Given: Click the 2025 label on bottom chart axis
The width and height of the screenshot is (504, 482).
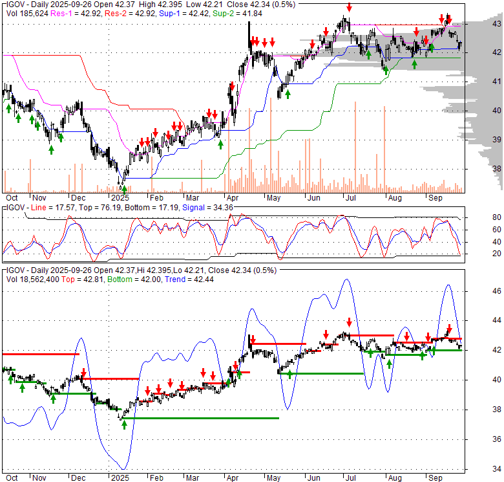Looking at the screenshot, I should pyautogui.click(x=120, y=478).
